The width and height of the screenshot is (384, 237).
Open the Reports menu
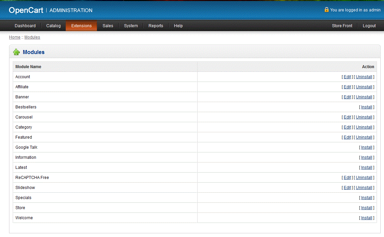156,26
